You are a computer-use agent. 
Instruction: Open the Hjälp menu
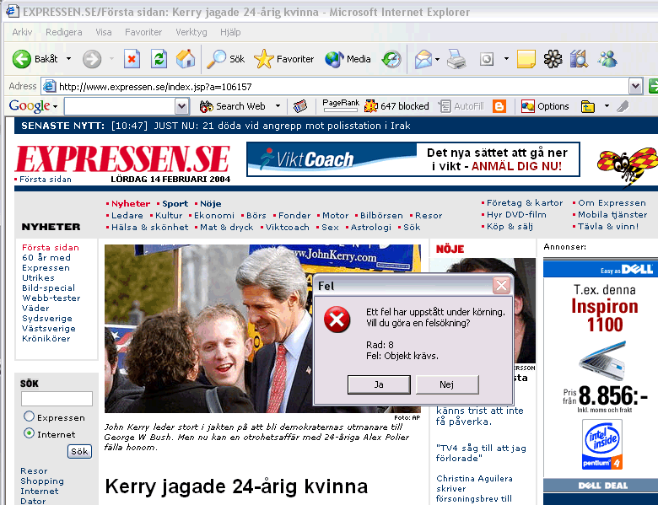230,32
